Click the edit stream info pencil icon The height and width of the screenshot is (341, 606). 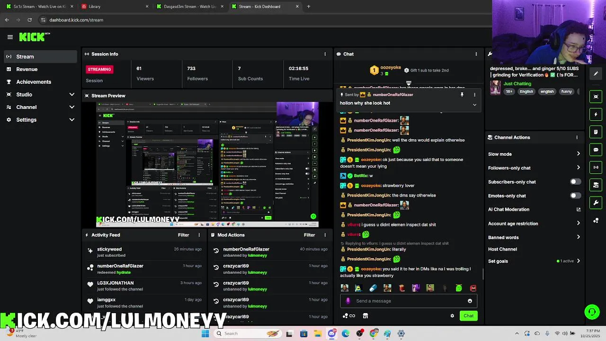(596, 73)
